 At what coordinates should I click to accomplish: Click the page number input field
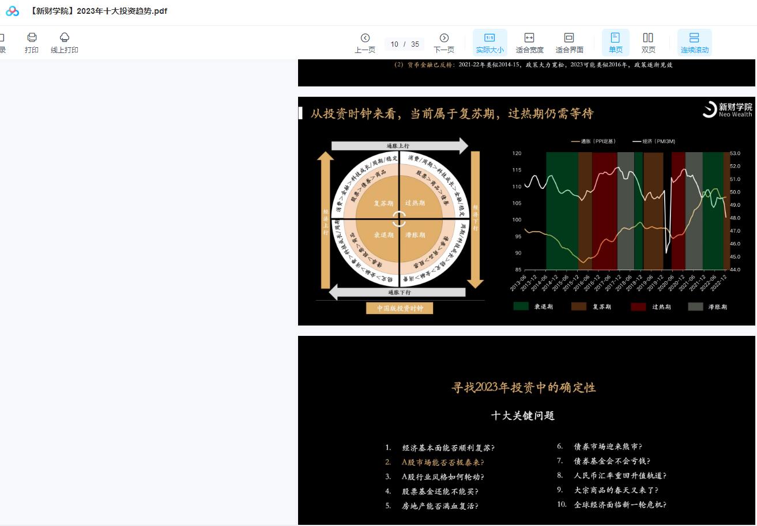click(x=395, y=44)
